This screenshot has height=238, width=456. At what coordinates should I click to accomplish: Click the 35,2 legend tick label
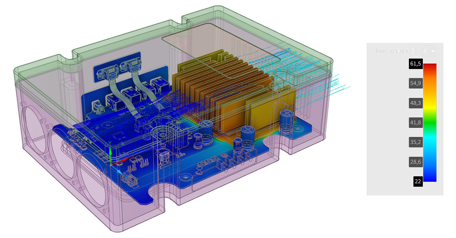415,142
